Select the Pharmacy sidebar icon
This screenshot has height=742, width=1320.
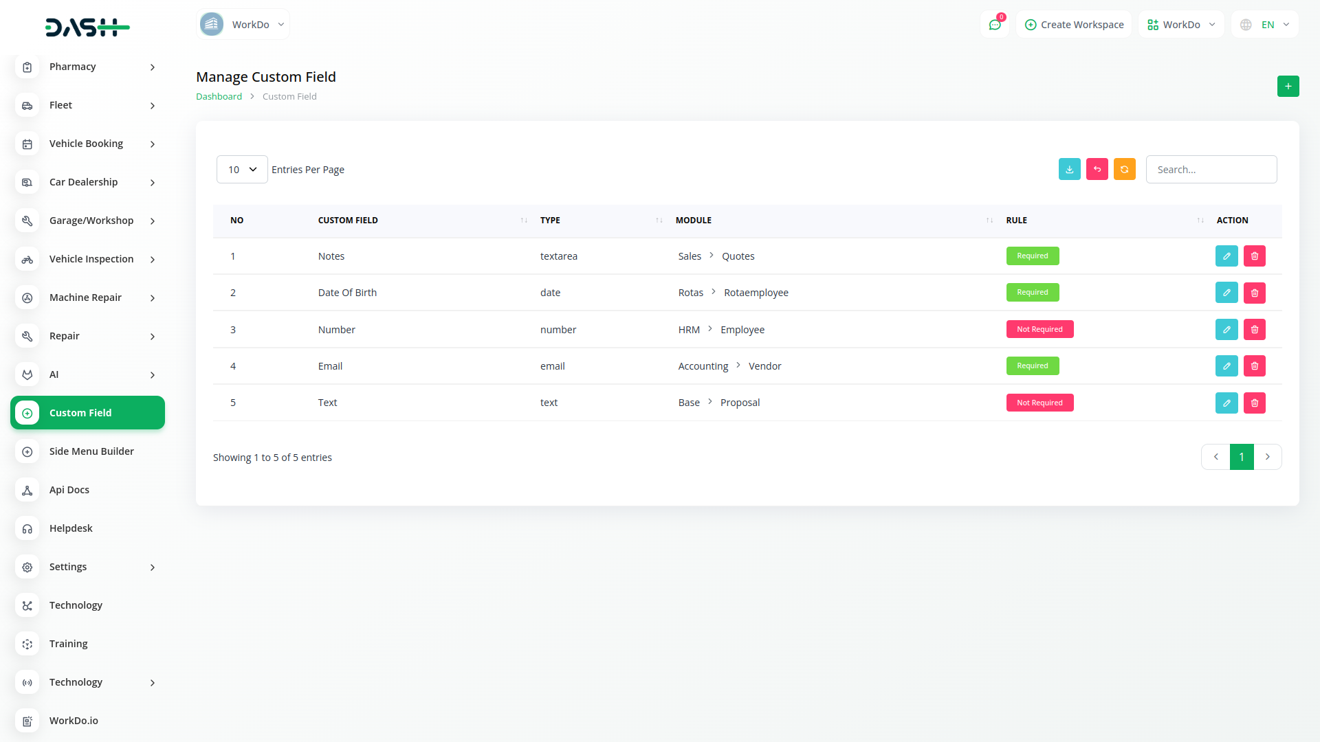pyautogui.click(x=27, y=67)
